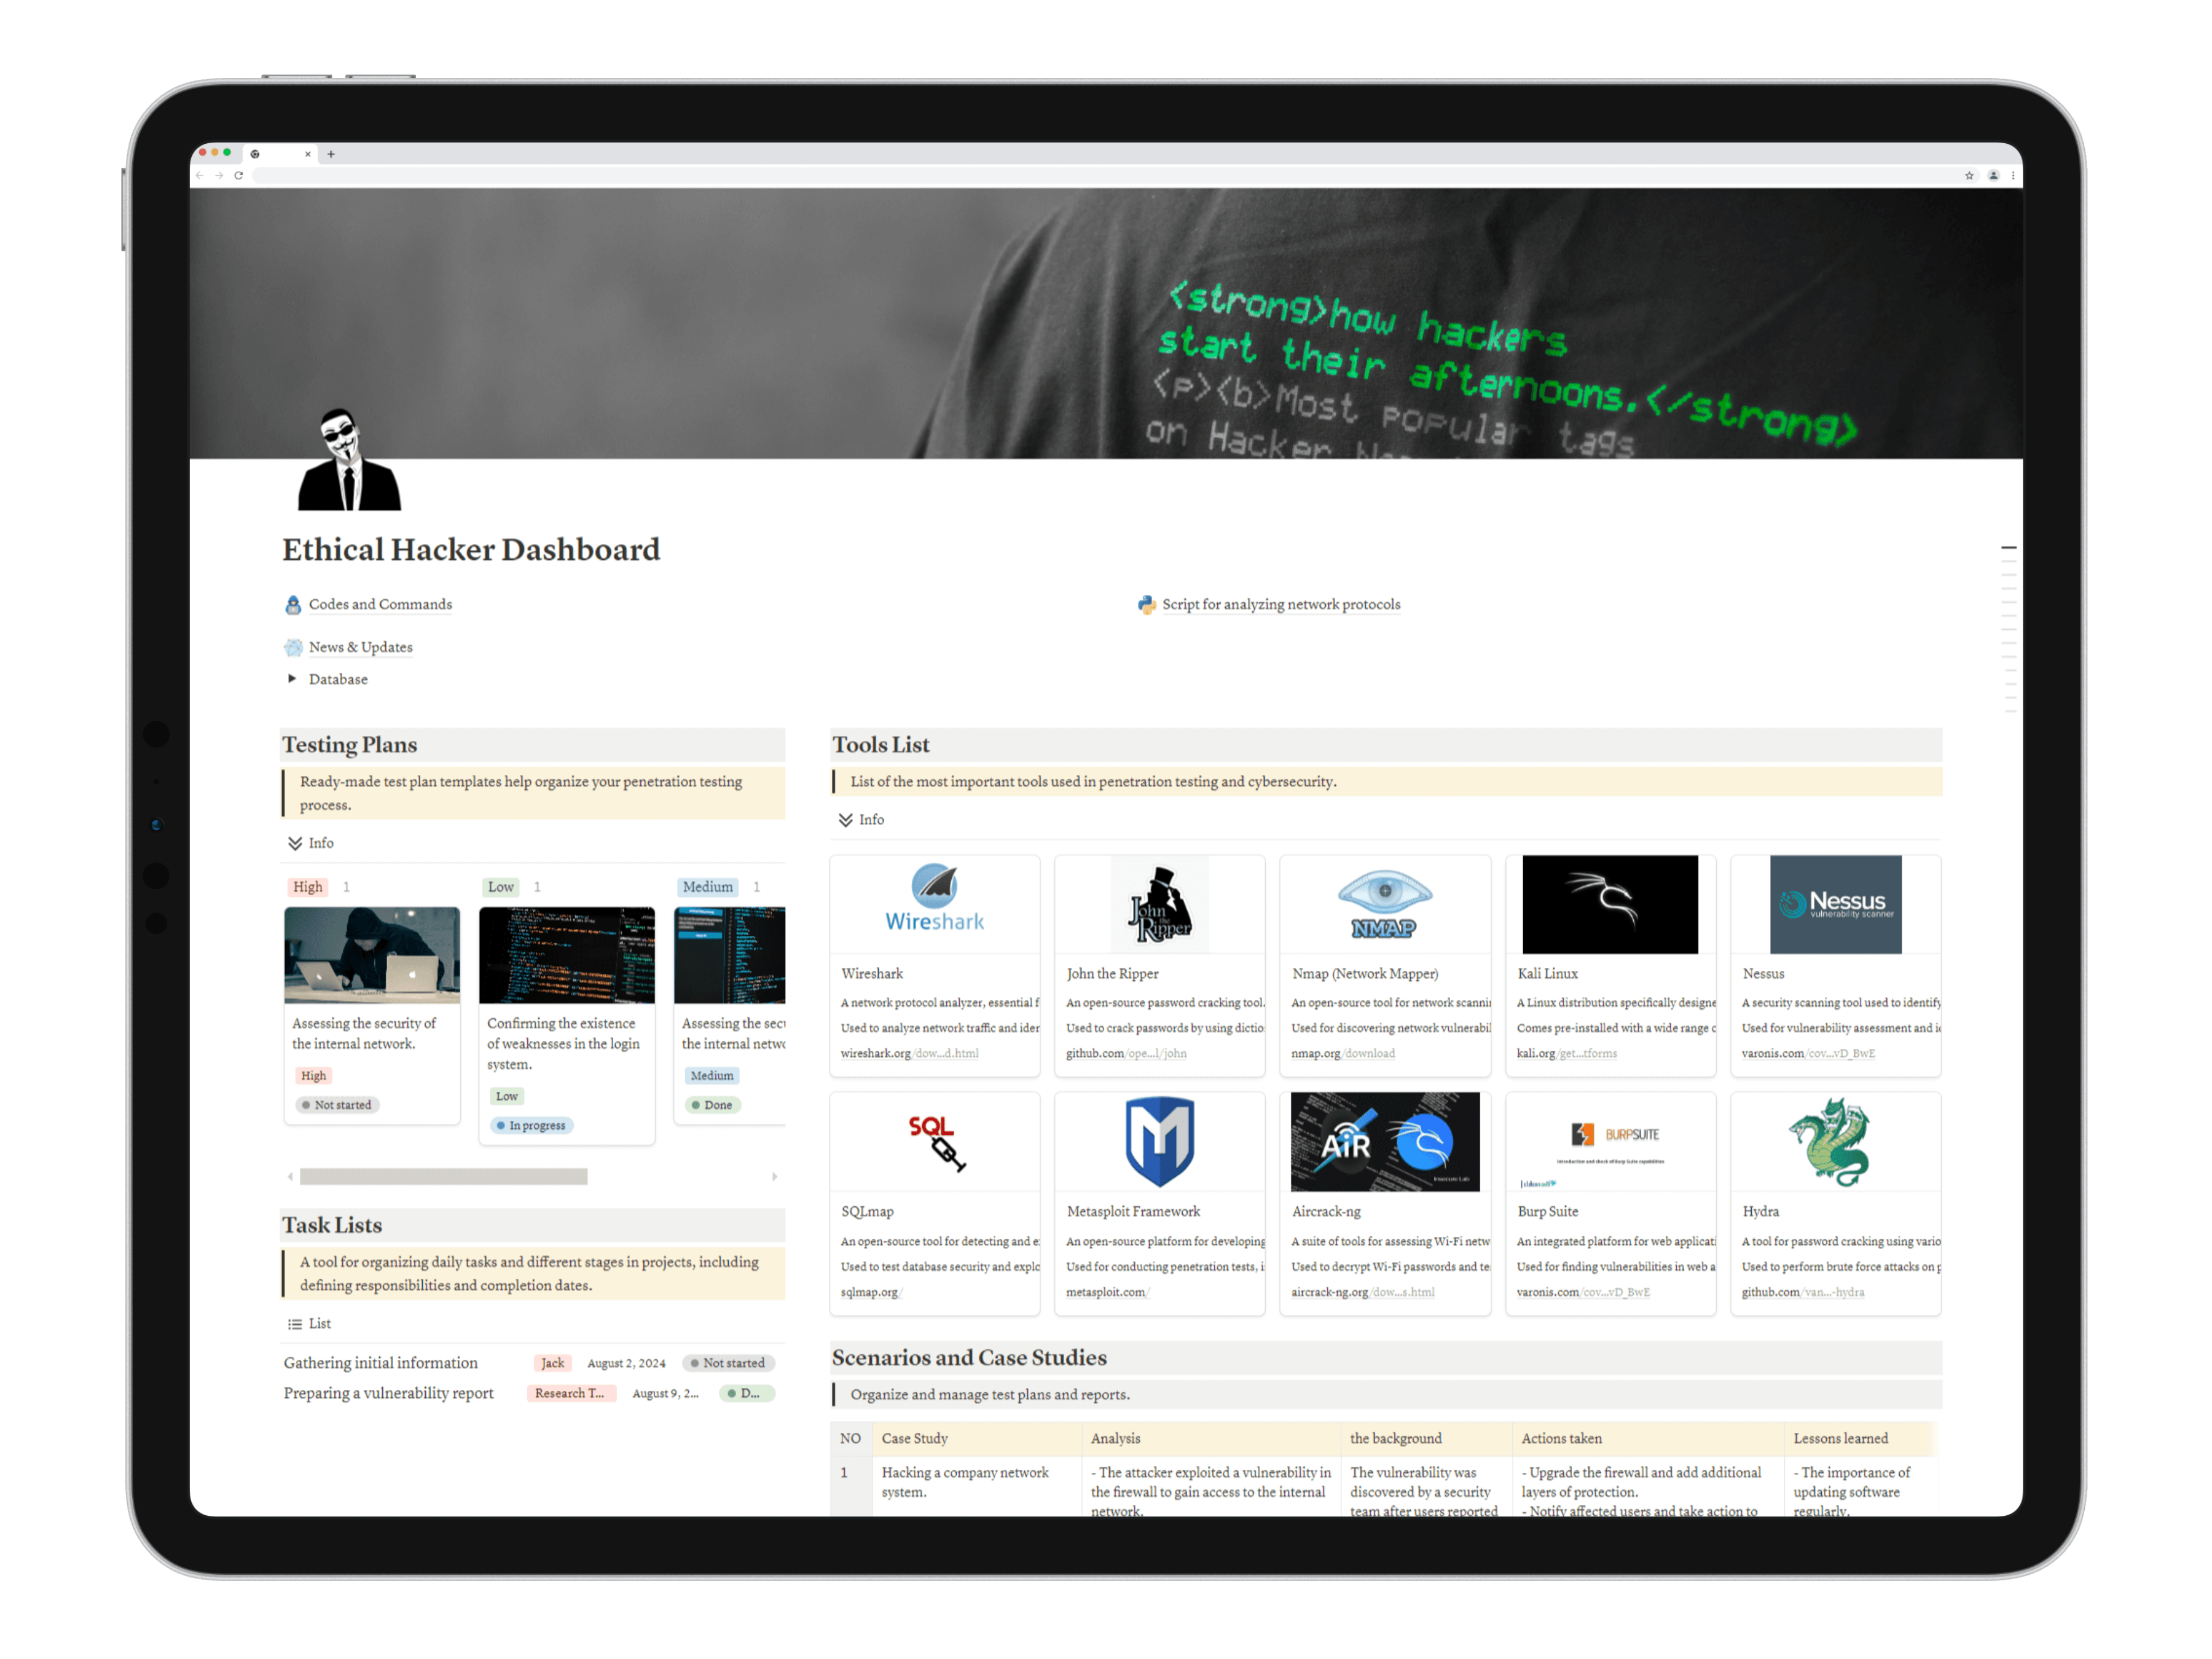The image size is (2212, 1659).
Task: Bookmark the page with the star icon
Action: (x=1969, y=175)
